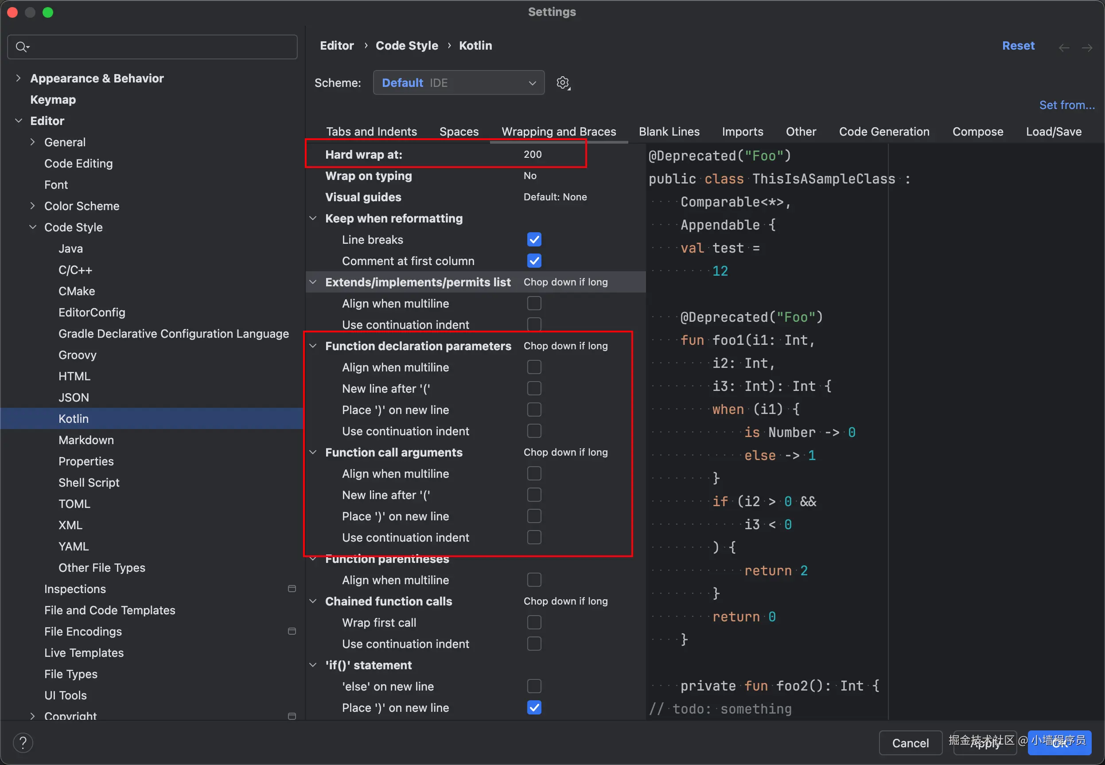Uncheck the Line breaks checkbox
Viewport: 1105px width, 765px height.
(534, 240)
